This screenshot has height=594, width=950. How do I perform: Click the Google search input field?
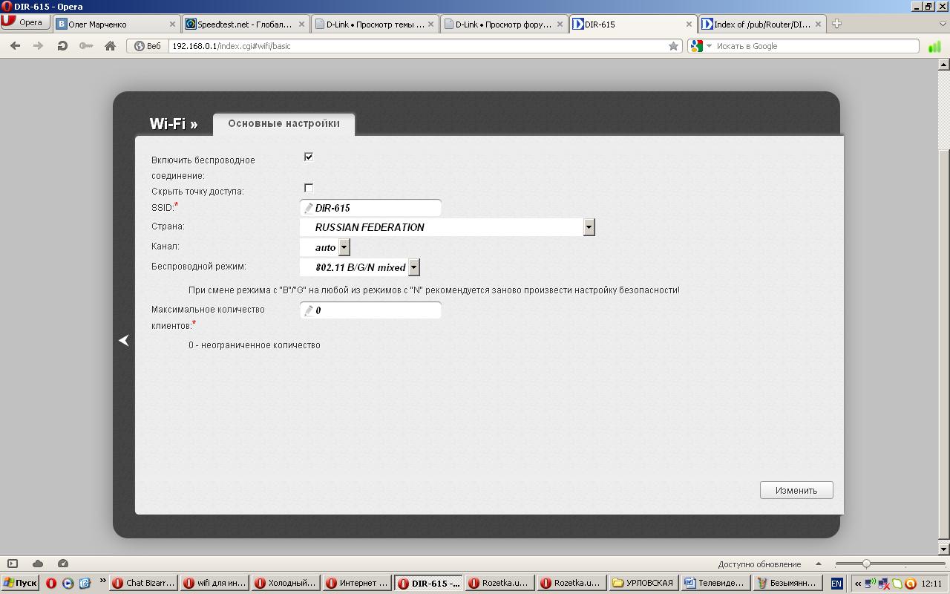point(816,46)
